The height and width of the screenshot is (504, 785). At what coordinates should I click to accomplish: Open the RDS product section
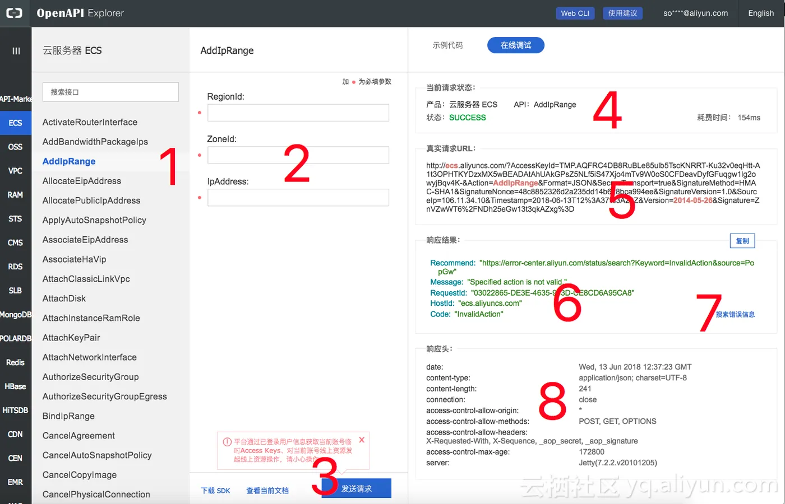click(15, 266)
